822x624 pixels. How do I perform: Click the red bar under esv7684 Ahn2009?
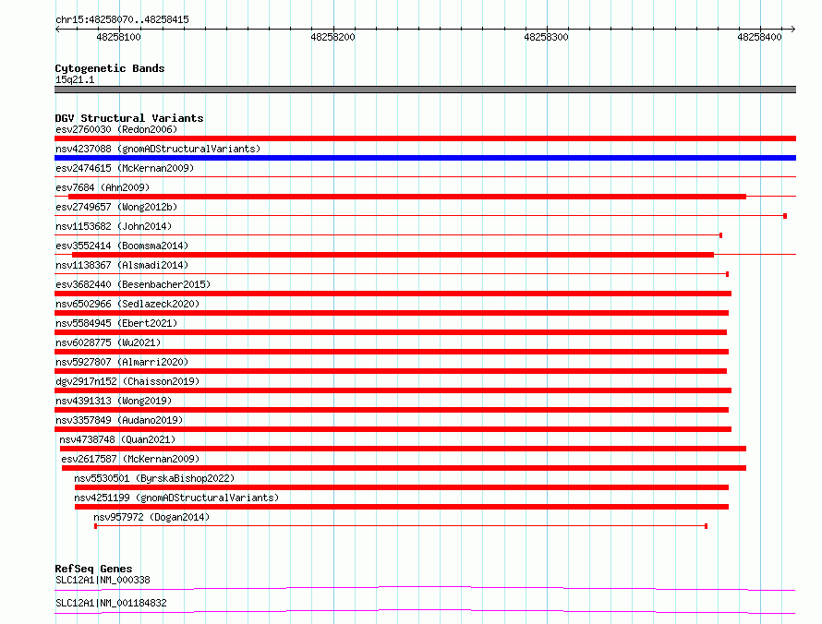(406, 197)
